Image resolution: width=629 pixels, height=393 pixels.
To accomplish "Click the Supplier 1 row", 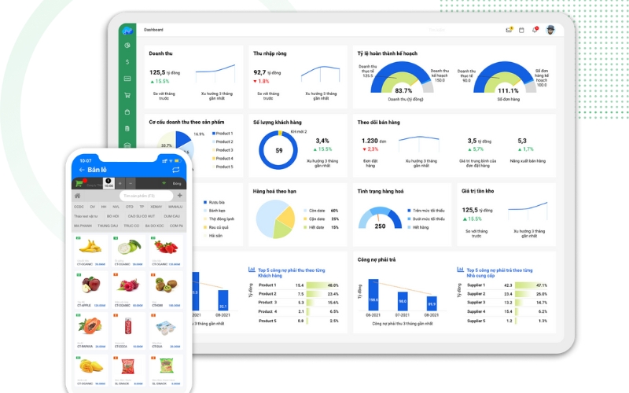I will 507,285.
